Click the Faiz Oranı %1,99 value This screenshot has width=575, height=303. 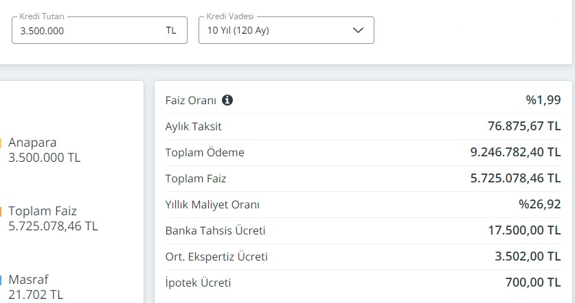[x=543, y=100]
